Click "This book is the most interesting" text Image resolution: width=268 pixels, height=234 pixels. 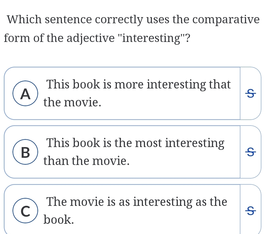136,143
